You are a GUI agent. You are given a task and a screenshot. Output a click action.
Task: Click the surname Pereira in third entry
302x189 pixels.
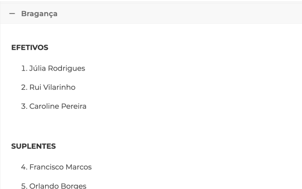[x=74, y=106]
